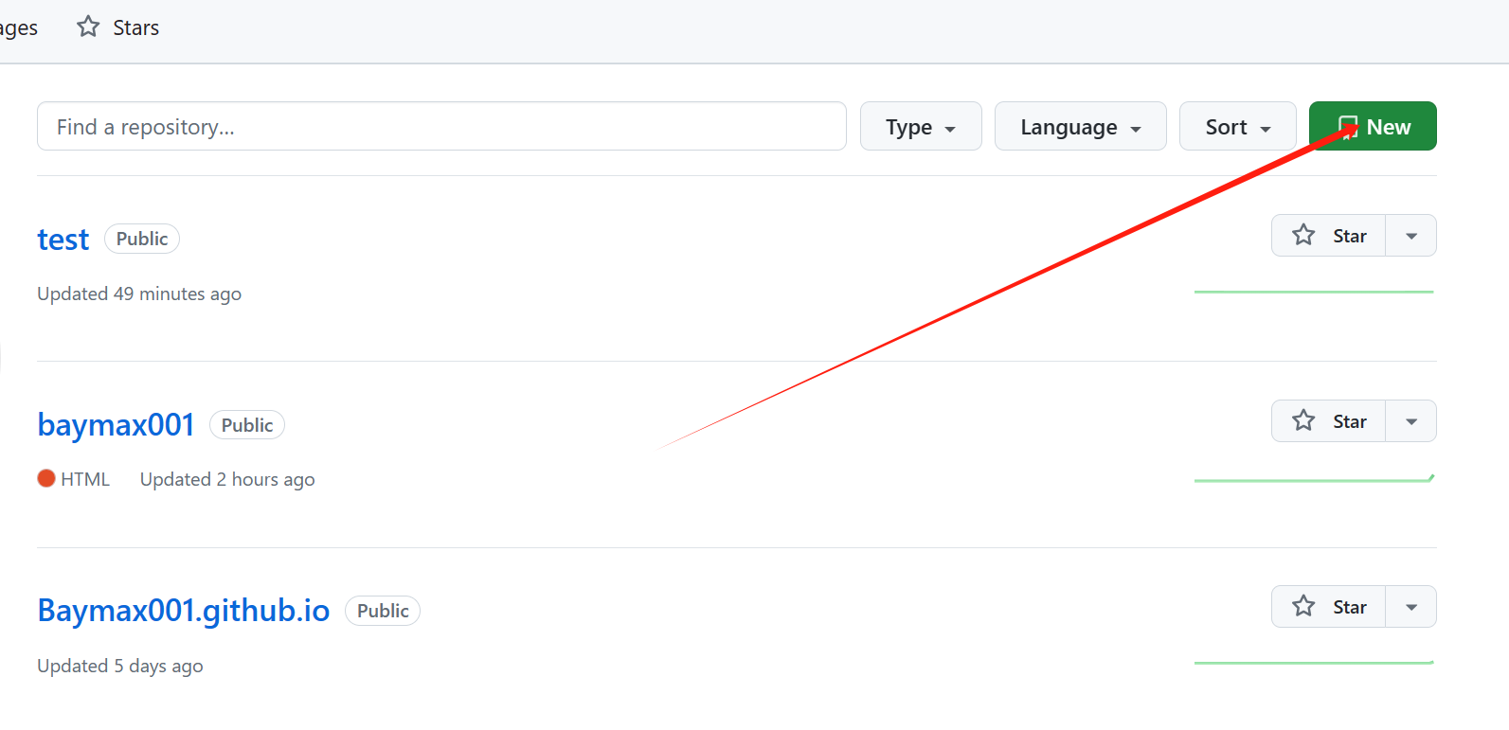Open the Stars tab
1509x730 pixels.
point(117,27)
